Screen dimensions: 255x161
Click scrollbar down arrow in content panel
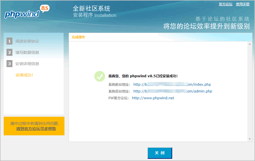(250, 139)
